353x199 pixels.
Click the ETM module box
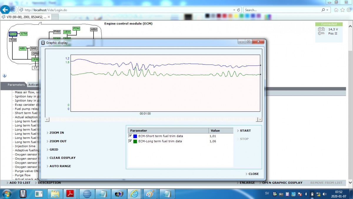(x=24, y=34)
